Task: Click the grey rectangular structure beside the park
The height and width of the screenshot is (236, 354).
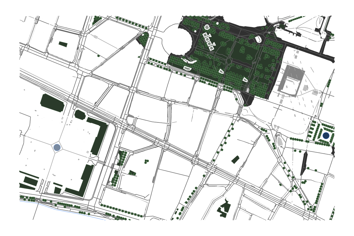Action: coord(291,81)
